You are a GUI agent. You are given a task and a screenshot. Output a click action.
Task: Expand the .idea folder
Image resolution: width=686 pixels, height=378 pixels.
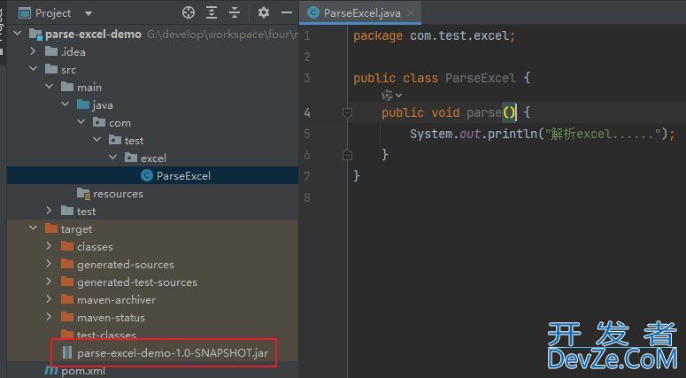tap(34, 51)
